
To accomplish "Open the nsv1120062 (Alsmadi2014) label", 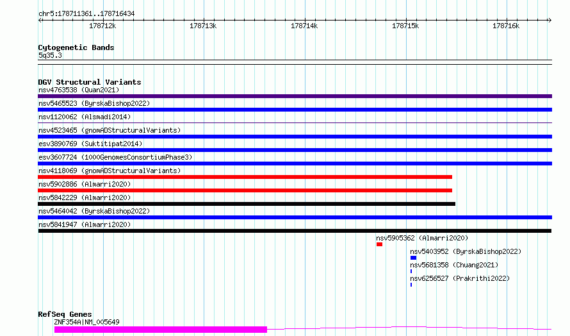I will [x=85, y=117].
